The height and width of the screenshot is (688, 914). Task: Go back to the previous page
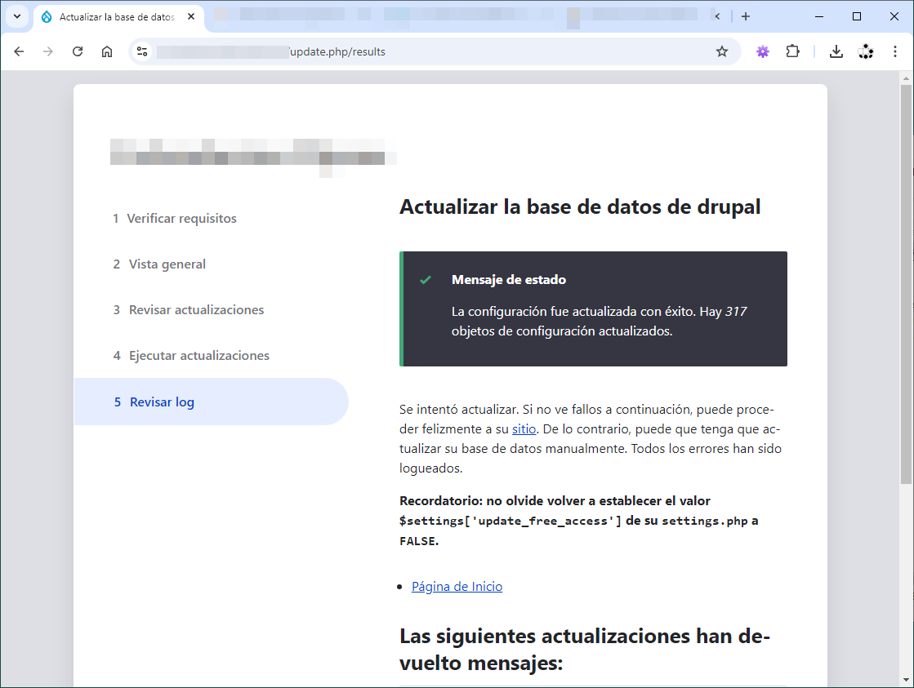pyautogui.click(x=19, y=51)
